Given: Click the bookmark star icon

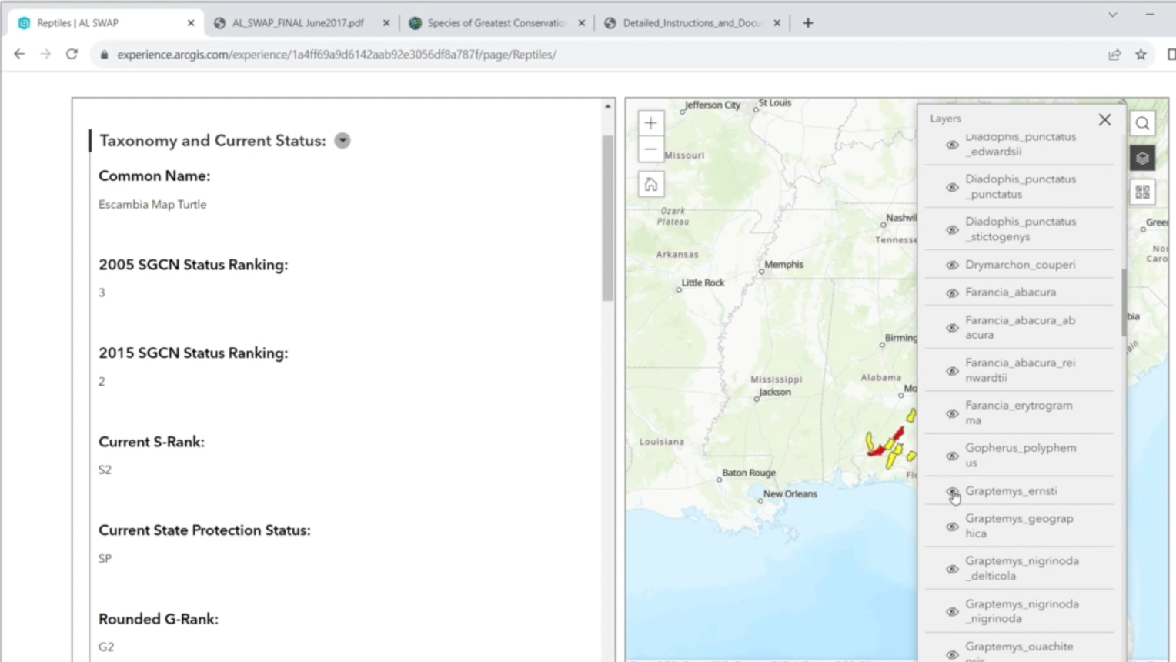Looking at the screenshot, I should point(1141,55).
